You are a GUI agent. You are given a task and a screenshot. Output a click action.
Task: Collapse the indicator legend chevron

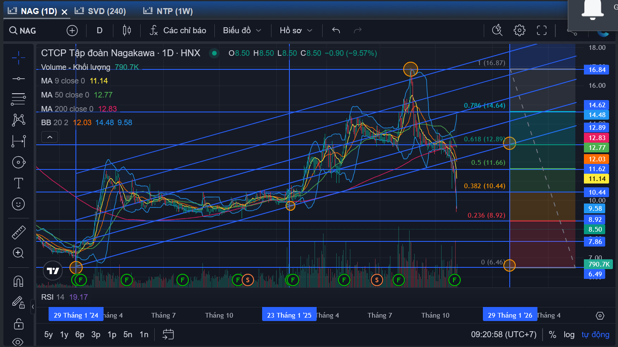click(x=50, y=137)
